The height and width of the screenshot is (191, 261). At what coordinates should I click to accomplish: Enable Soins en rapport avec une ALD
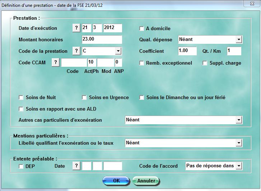pyautogui.click(x=21, y=109)
